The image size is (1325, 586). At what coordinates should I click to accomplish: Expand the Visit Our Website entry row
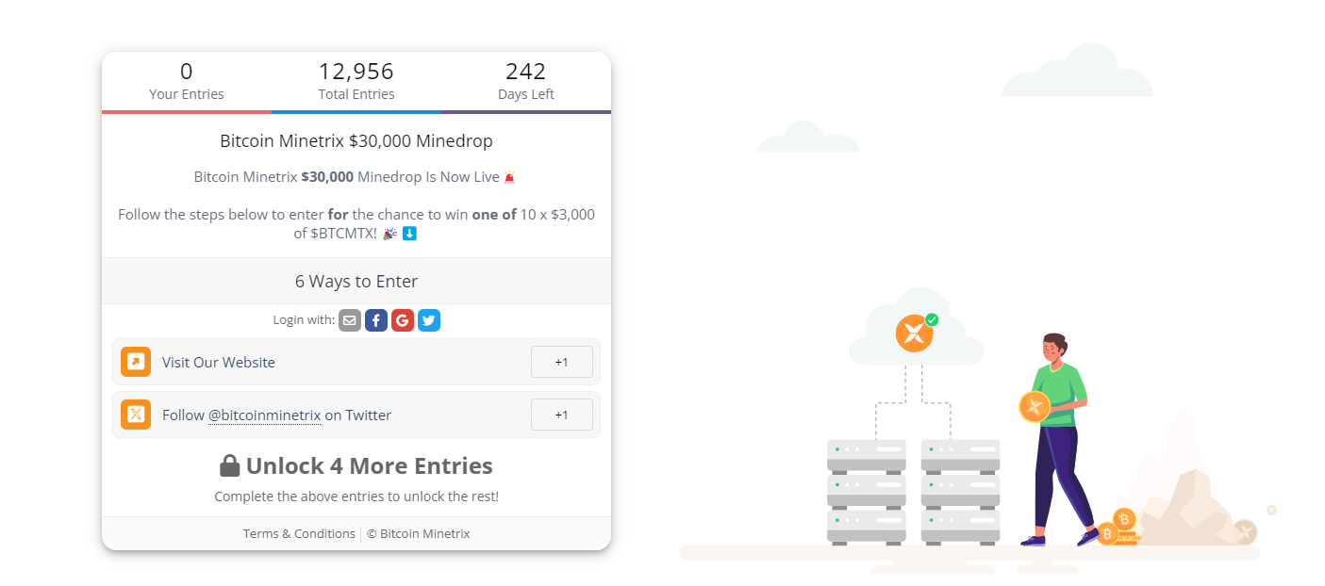(x=356, y=362)
